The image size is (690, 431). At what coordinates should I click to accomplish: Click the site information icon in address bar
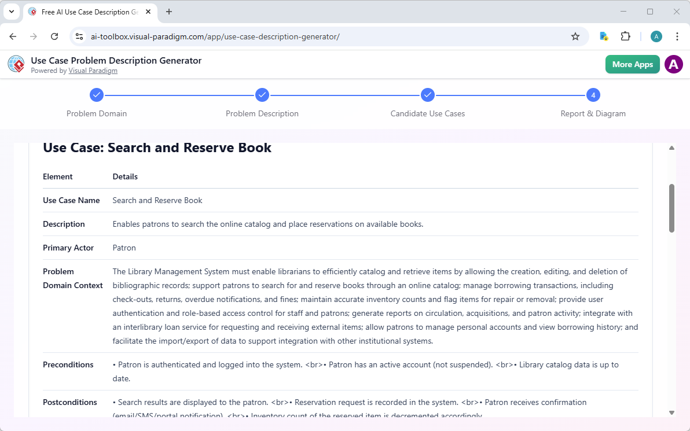tap(79, 36)
